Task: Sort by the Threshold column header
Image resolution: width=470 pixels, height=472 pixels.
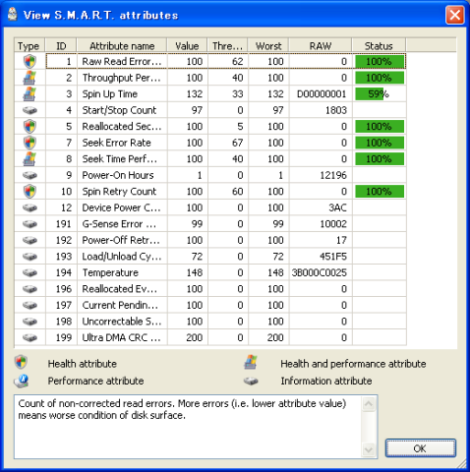Action: (x=227, y=45)
